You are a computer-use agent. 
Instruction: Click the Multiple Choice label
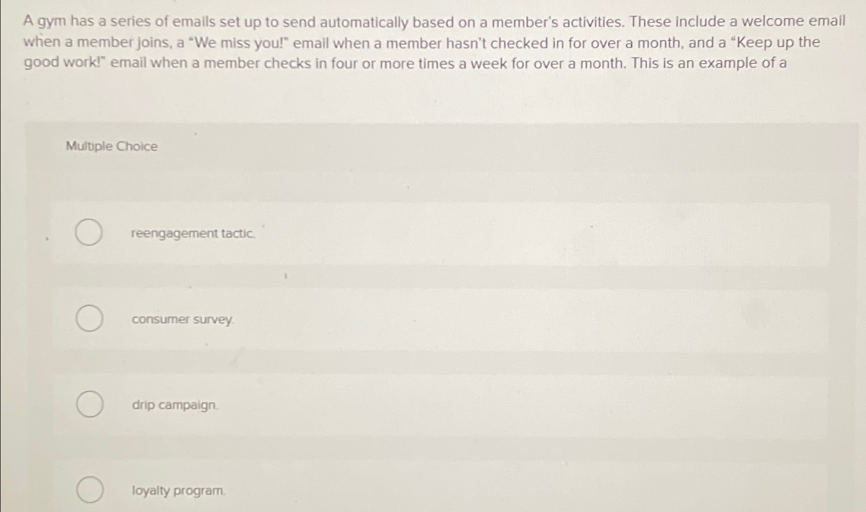pyautogui.click(x=111, y=147)
